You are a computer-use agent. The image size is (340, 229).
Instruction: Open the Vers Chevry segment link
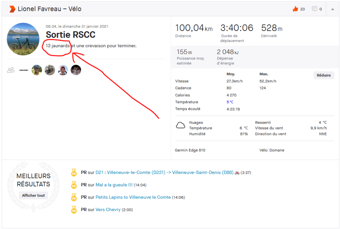pos(108,210)
